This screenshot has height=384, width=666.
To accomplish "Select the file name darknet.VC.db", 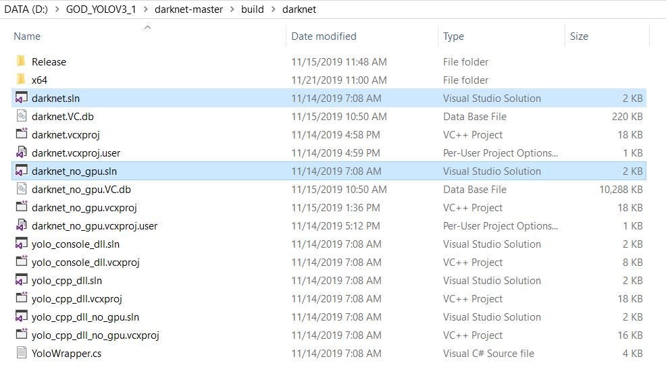I will click(x=62, y=117).
